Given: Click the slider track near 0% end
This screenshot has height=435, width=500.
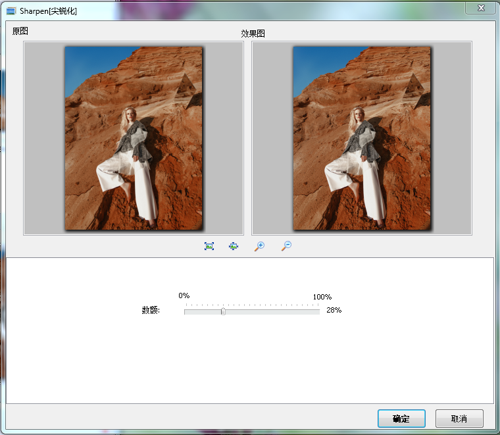Looking at the screenshot, I should click(189, 311).
